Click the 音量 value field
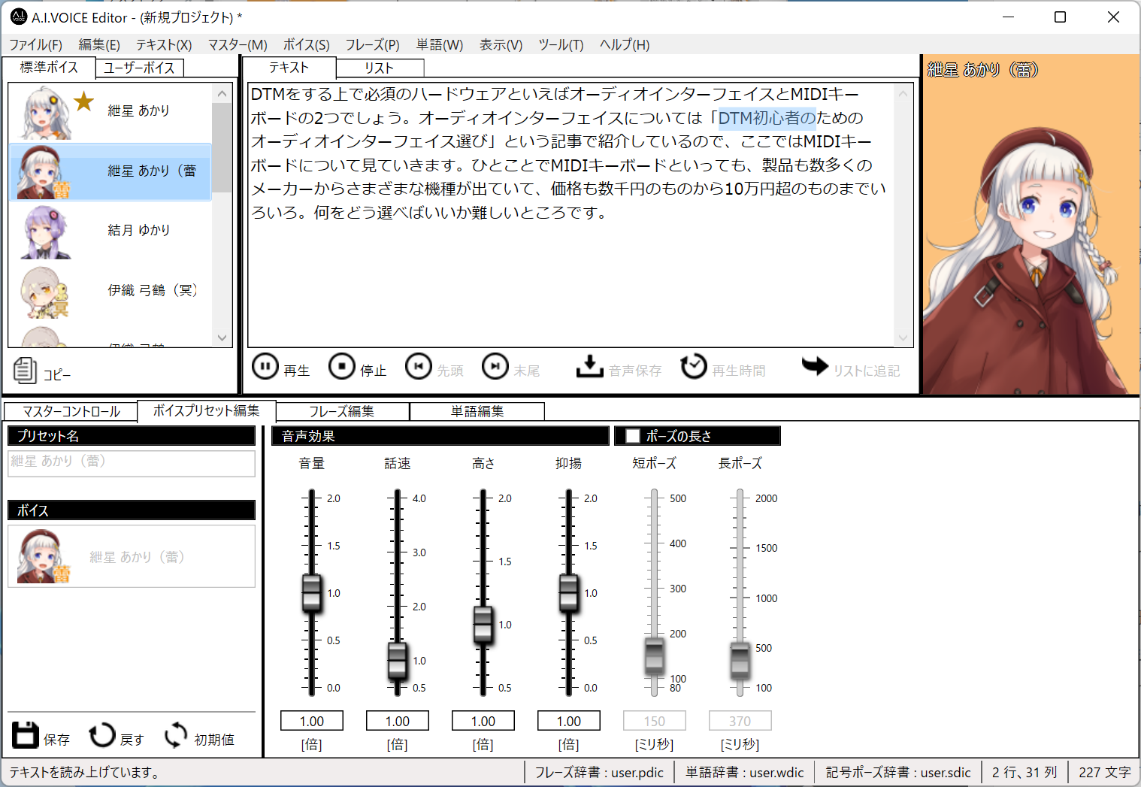 coord(312,721)
